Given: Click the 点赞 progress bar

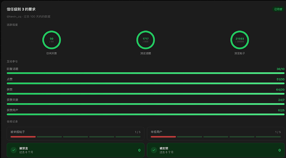Looking at the screenshot, I should coord(145,83).
